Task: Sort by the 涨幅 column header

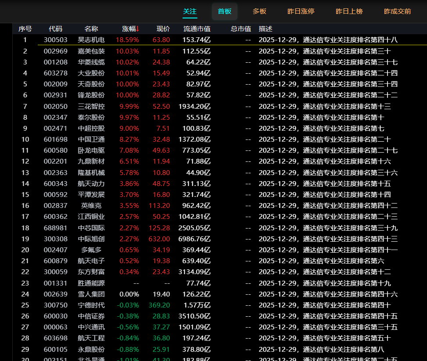Action: 130,29
